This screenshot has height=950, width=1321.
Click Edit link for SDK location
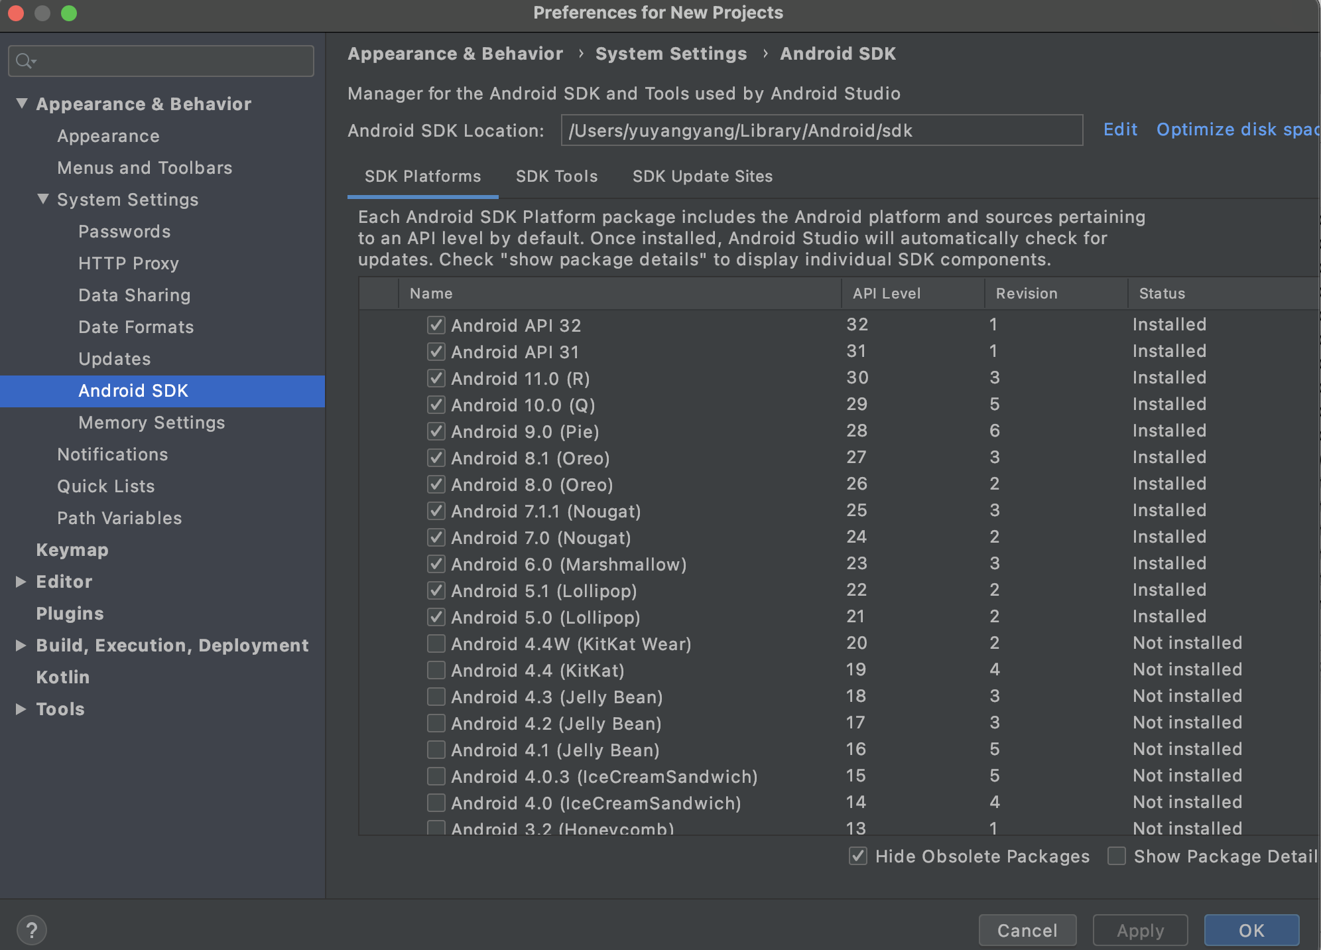click(1120, 129)
